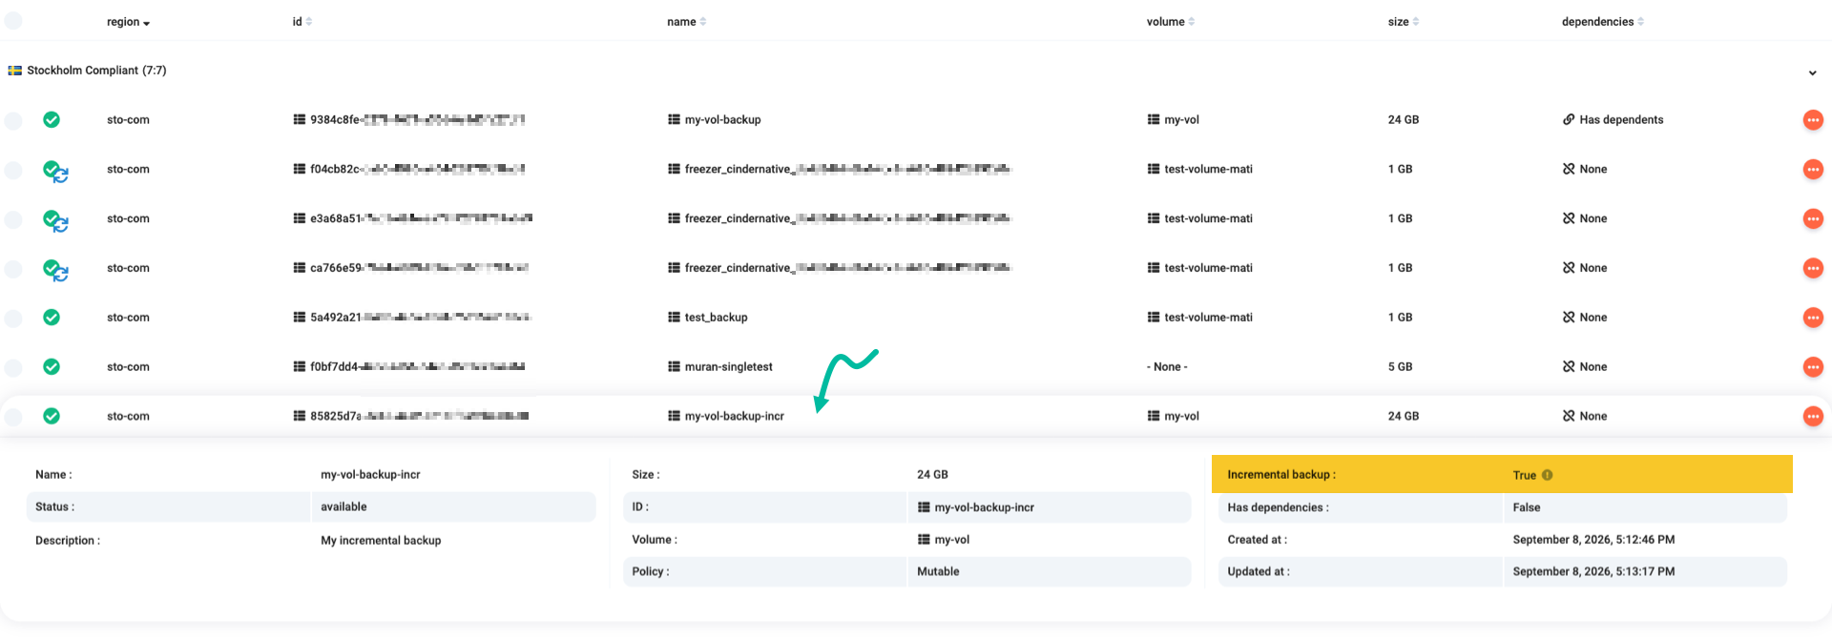Open my-vol volume link in my-vol-backup-incr row
Screen dimensions: 1832x639
click(1181, 417)
